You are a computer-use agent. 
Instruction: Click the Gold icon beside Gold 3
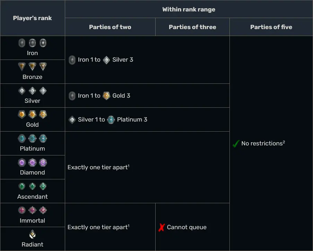coord(107,96)
